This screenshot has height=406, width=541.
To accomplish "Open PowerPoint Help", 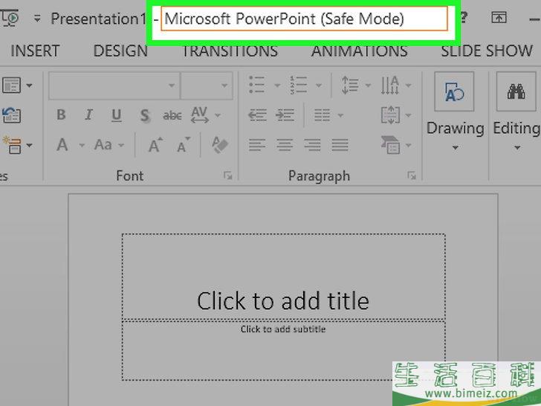I will pyautogui.click(x=464, y=17).
